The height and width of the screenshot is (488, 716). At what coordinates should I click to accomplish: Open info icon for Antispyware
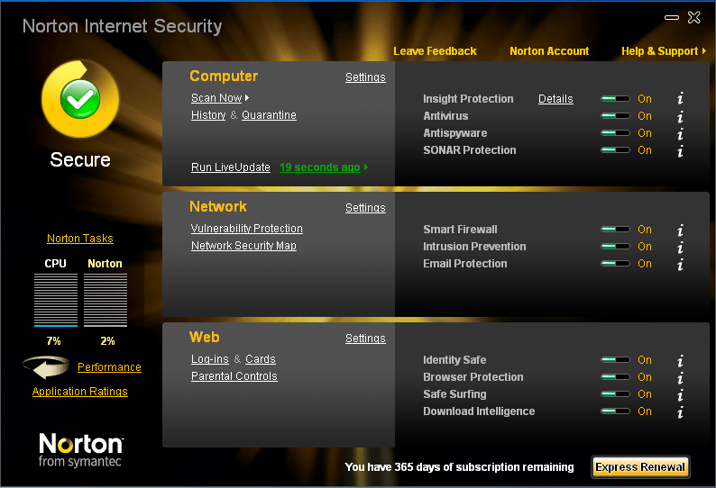tap(680, 133)
